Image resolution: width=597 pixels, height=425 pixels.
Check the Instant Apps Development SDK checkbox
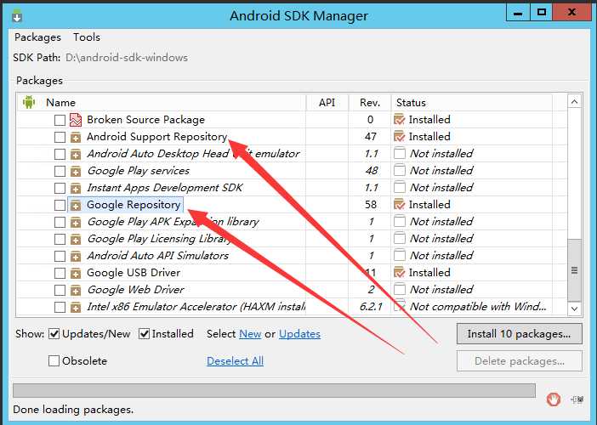coord(60,188)
